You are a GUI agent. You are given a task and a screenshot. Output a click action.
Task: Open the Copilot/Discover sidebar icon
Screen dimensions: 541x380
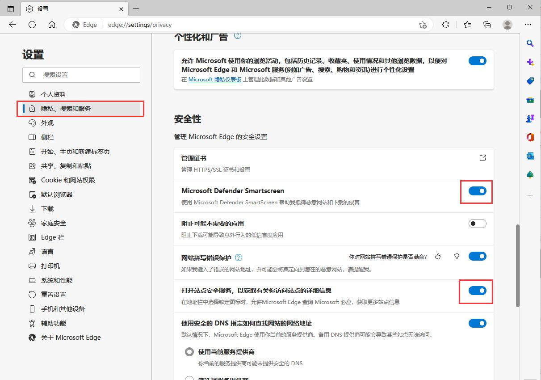pos(530,62)
